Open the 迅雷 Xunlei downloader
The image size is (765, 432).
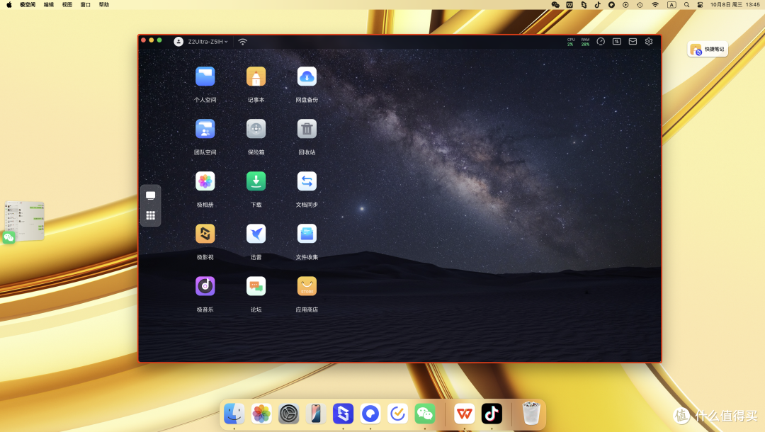click(x=256, y=234)
